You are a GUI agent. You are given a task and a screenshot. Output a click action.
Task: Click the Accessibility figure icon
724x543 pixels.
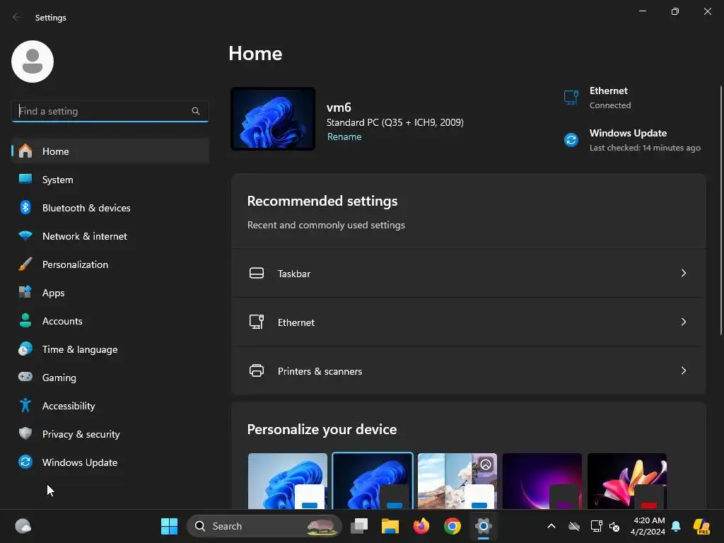(x=25, y=405)
